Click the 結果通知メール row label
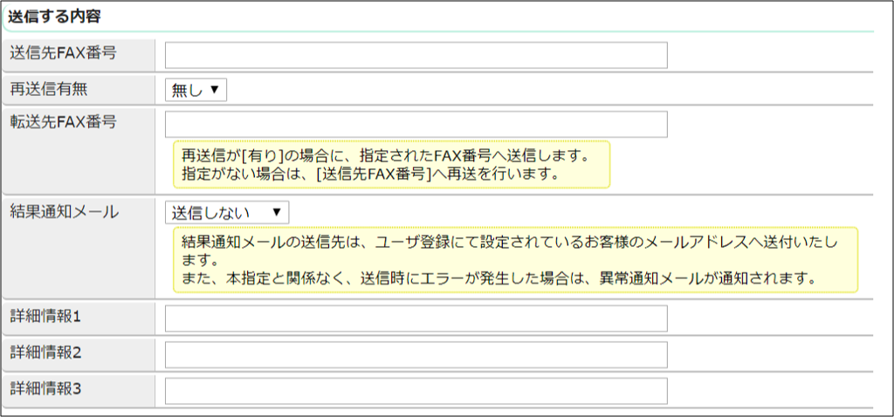This screenshot has width=894, height=417. (x=64, y=210)
